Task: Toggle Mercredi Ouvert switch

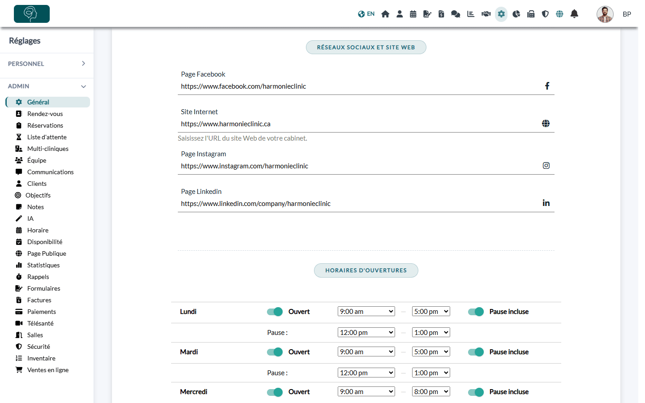Action: [275, 392]
